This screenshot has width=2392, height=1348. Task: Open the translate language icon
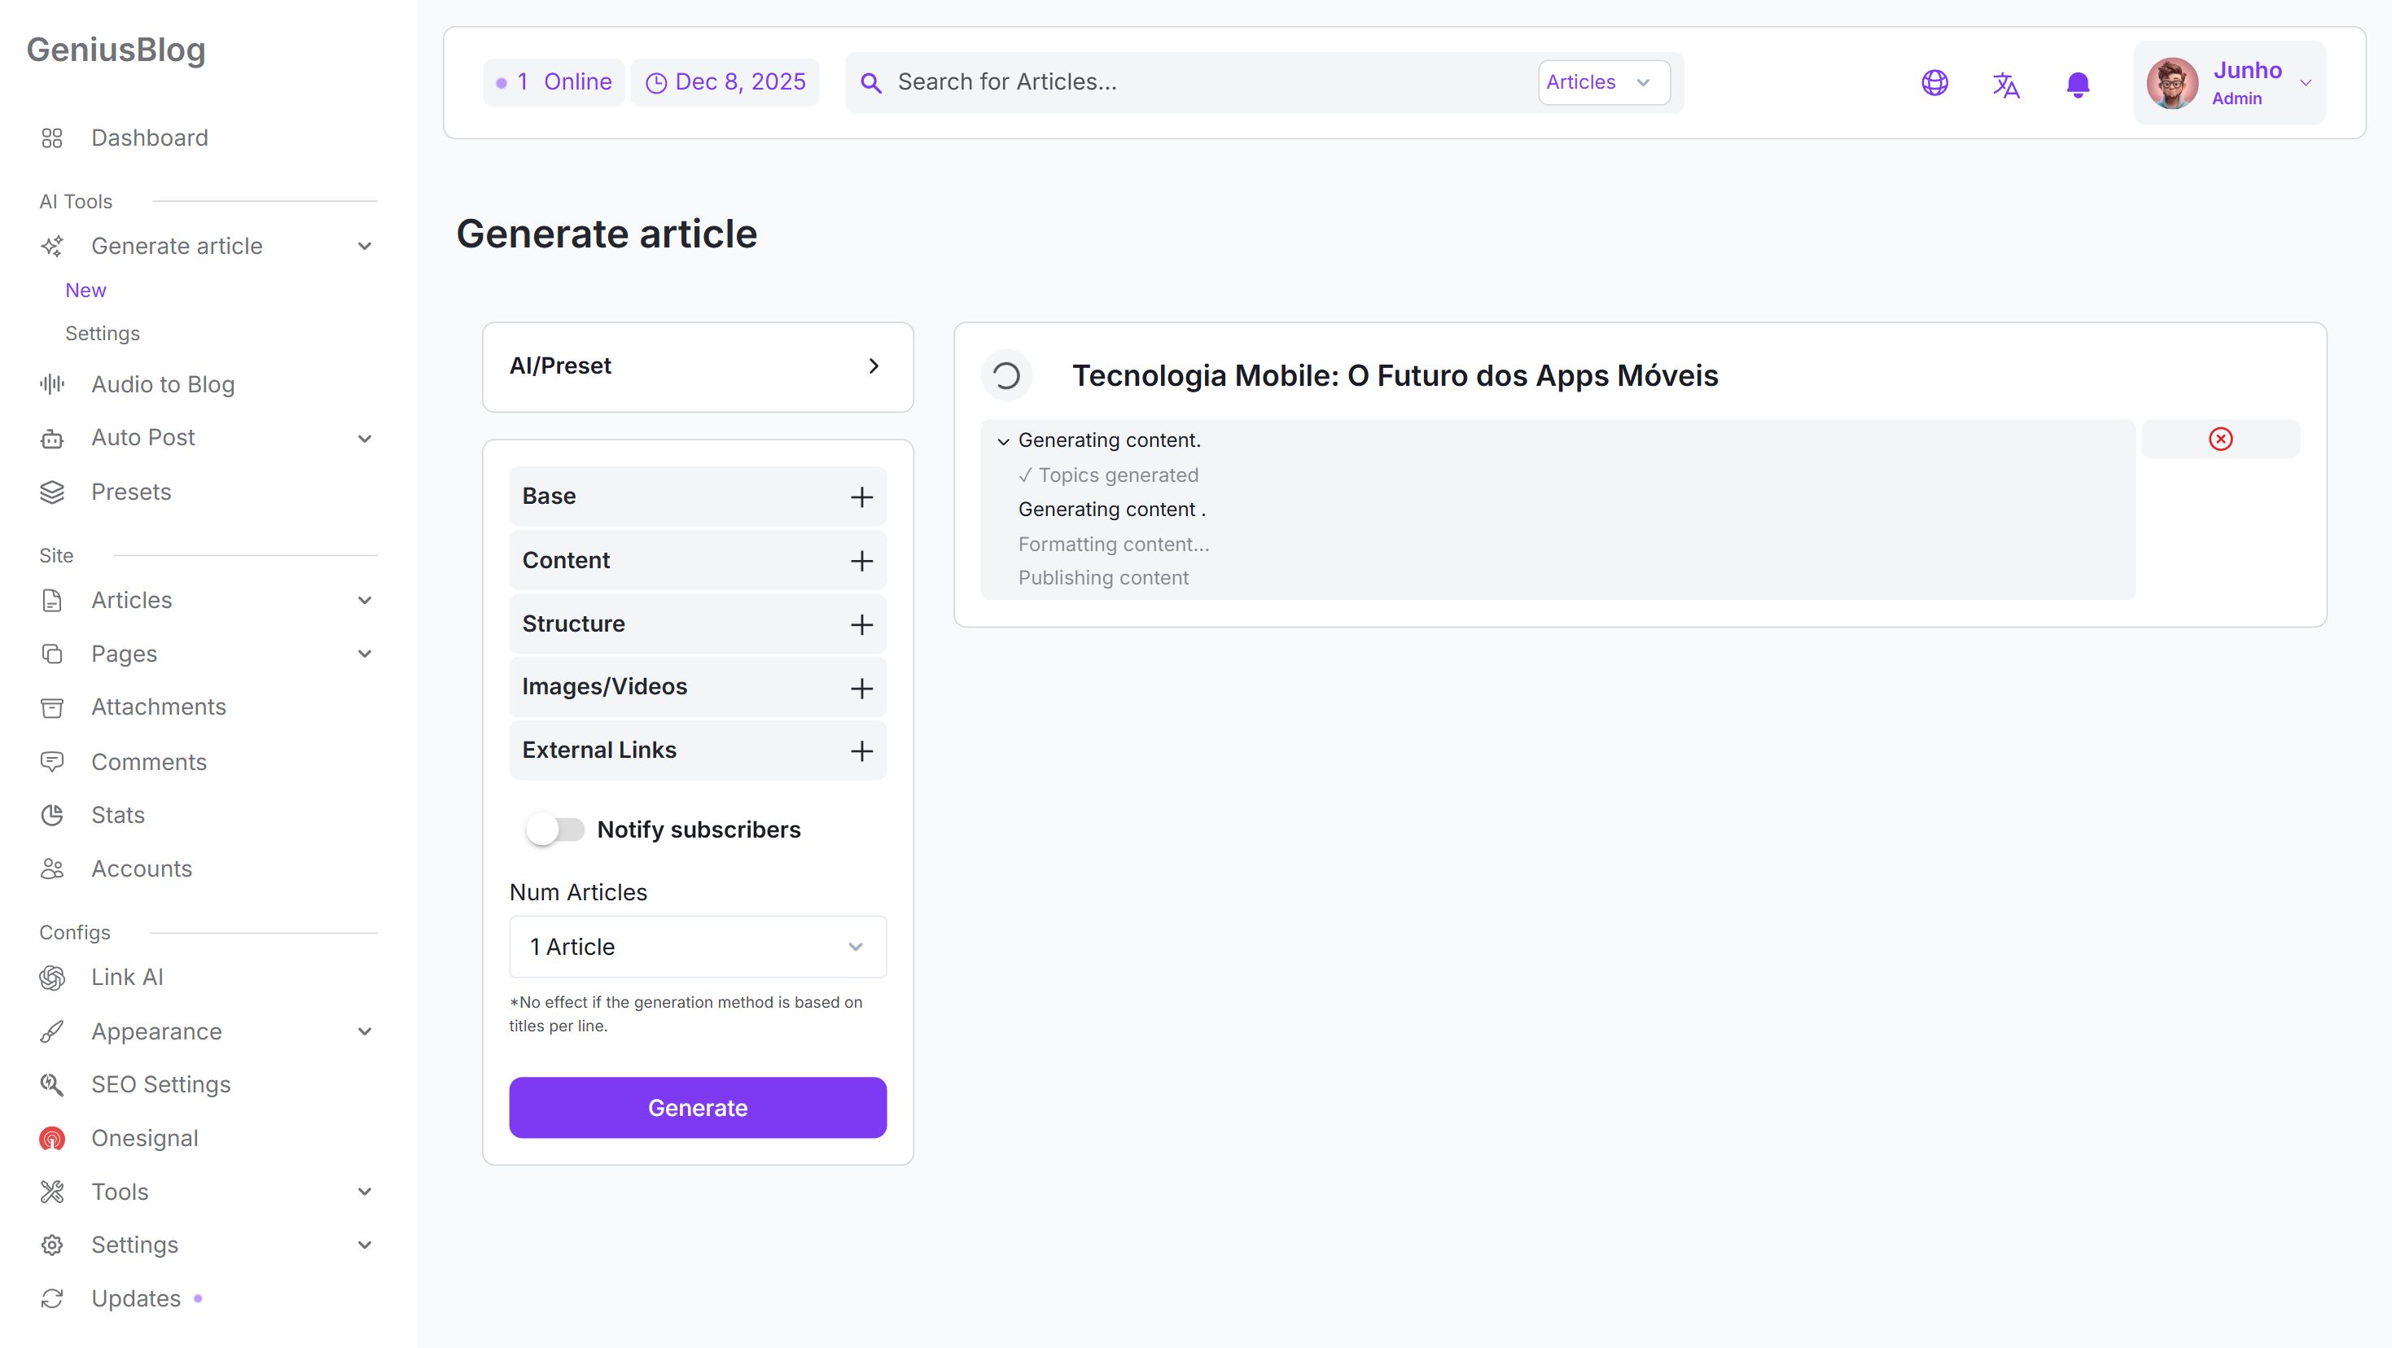pos(2006,85)
